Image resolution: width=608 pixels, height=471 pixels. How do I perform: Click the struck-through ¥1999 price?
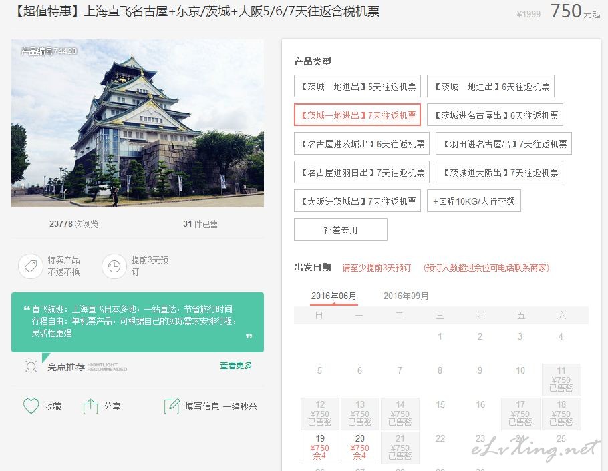coord(528,14)
